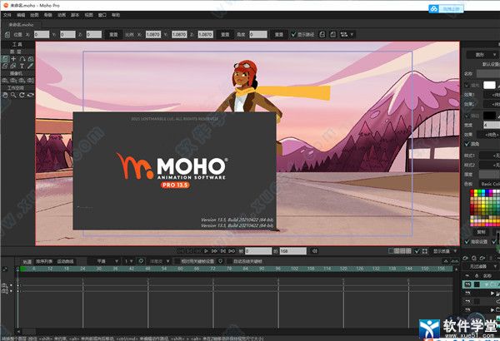500x341 pixels.
Task: Jump to the end of the animation
Action: [x=223, y=251]
